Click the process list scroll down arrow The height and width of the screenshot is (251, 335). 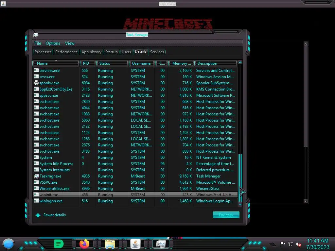tap(240, 204)
